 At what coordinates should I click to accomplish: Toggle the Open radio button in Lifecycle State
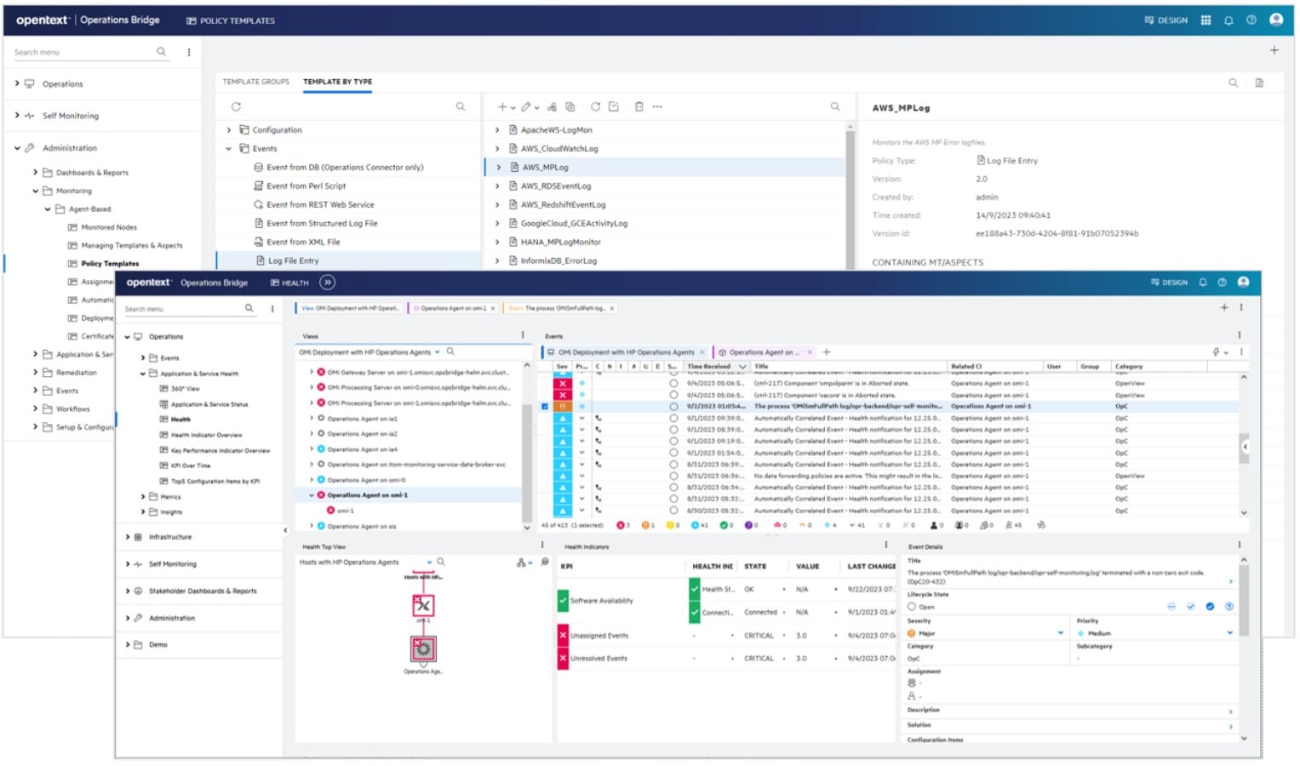coord(911,606)
